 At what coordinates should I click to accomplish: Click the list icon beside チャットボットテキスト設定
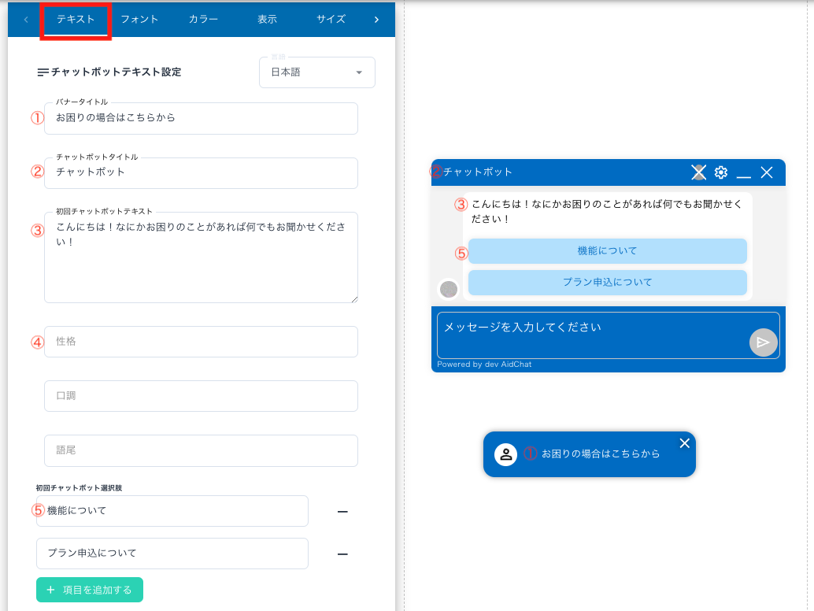44,72
